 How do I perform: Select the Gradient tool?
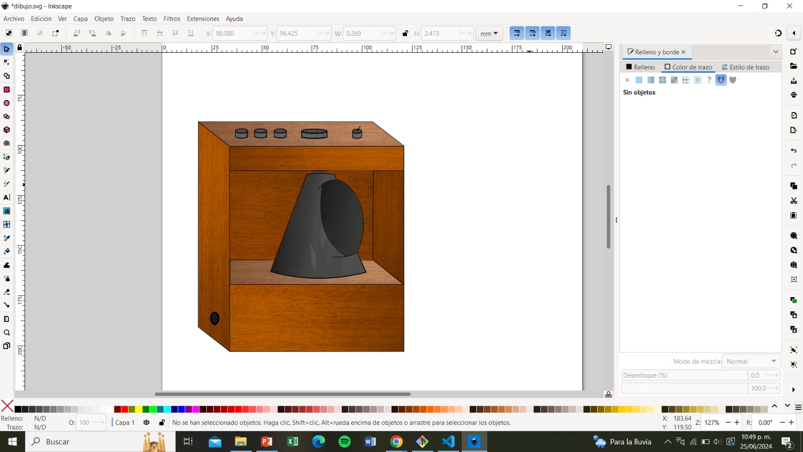coord(7,211)
